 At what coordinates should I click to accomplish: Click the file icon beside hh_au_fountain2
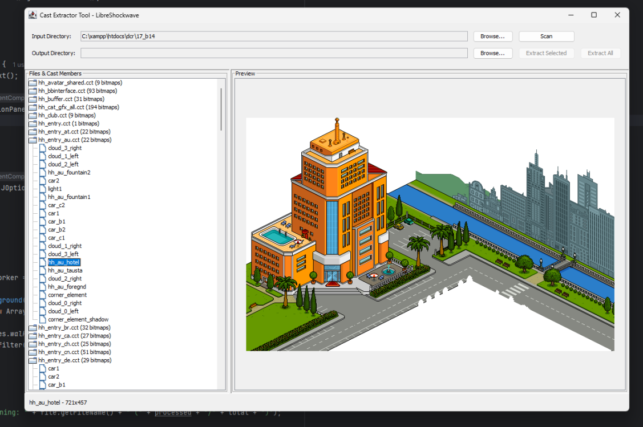43,172
